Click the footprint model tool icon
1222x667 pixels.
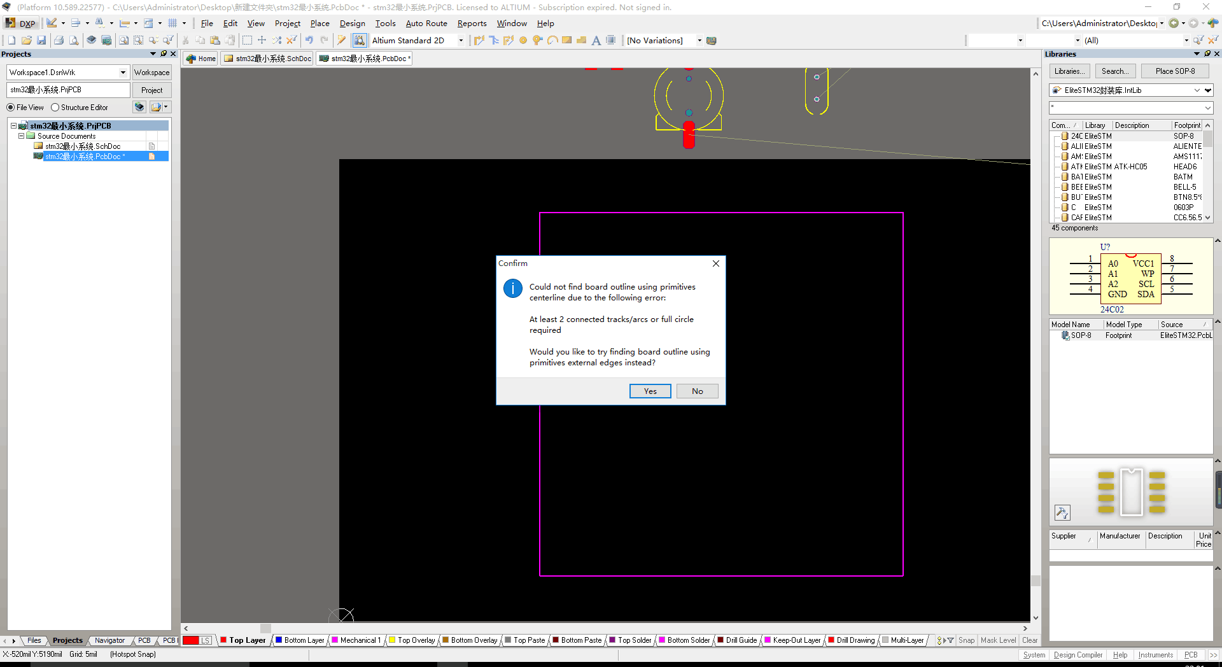point(1062,512)
